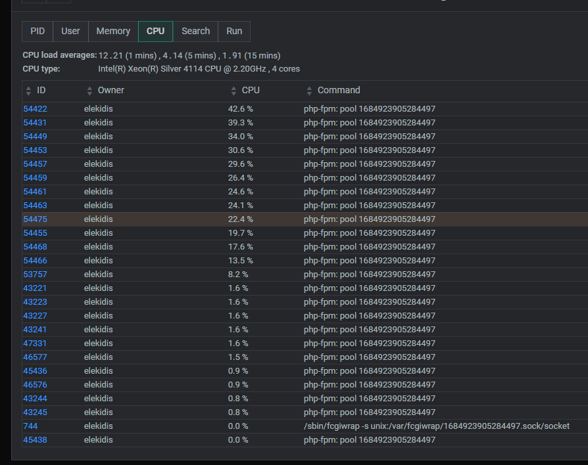588x465 pixels.
Task: View process ID 43227
Action: [x=36, y=316]
